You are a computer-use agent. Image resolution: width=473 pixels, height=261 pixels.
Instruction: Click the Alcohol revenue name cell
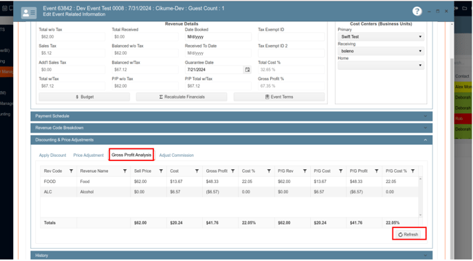click(x=103, y=192)
